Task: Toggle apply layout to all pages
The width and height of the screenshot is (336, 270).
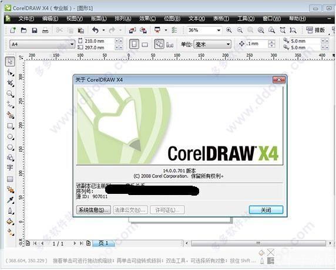Action: 159,44
